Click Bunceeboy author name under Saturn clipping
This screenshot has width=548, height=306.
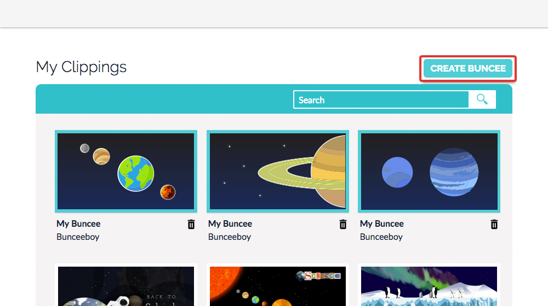(x=230, y=237)
